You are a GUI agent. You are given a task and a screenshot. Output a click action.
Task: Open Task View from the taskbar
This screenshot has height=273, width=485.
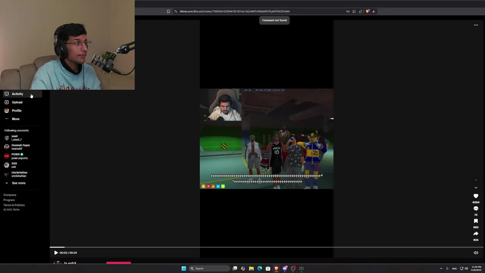[235, 268]
